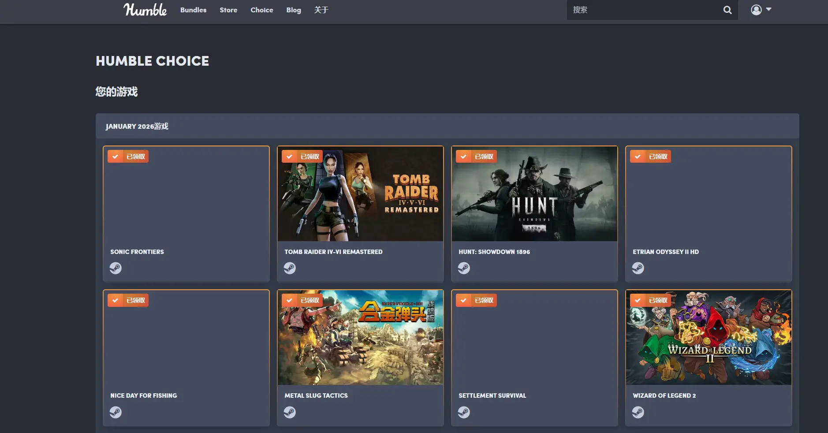Go to the Store navigation item
The width and height of the screenshot is (828, 433).
pyautogui.click(x=228, y=10)
